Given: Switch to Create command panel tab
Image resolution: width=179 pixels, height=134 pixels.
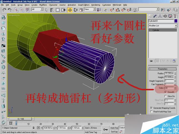Looking at the screenshot, I should [x=150, y=16].
